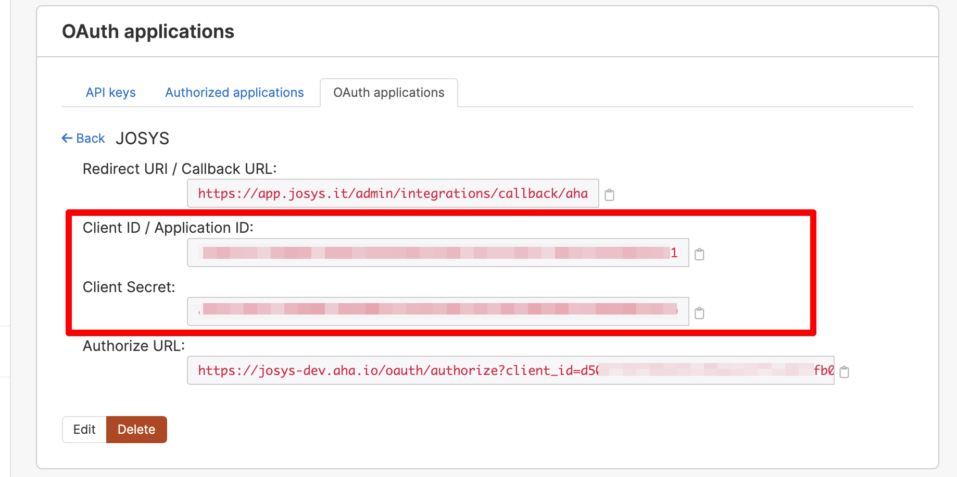Delete the JOSYS OAuth application
This screenshot has height=477, width=957.
(136, 430)
